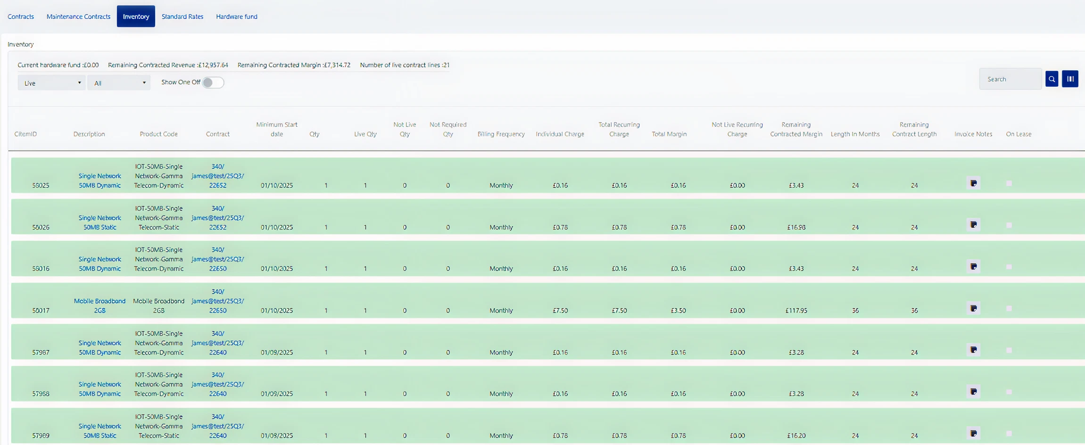This screenshot has width=1085, height=445.
Task: Expand the Live status dropdown
Action: point(51,83)
